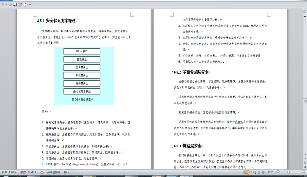Screen dimensions: 307x177
Task: Create a new blank document icon
Action: click(x=25, y=5)
